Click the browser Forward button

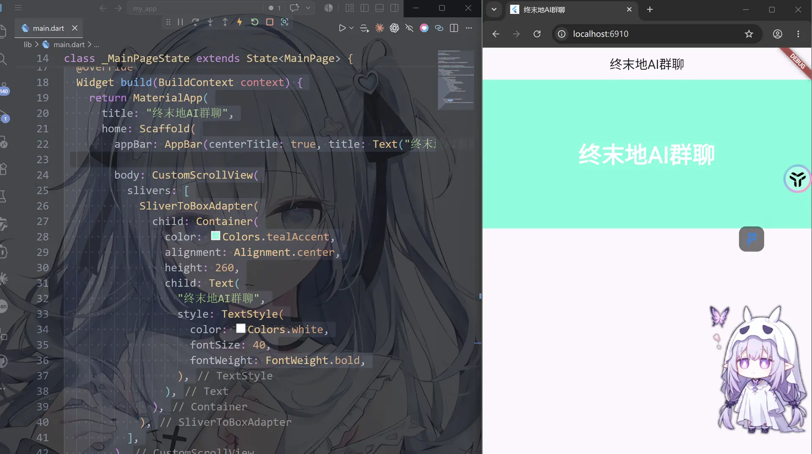(x=516, y=34)
